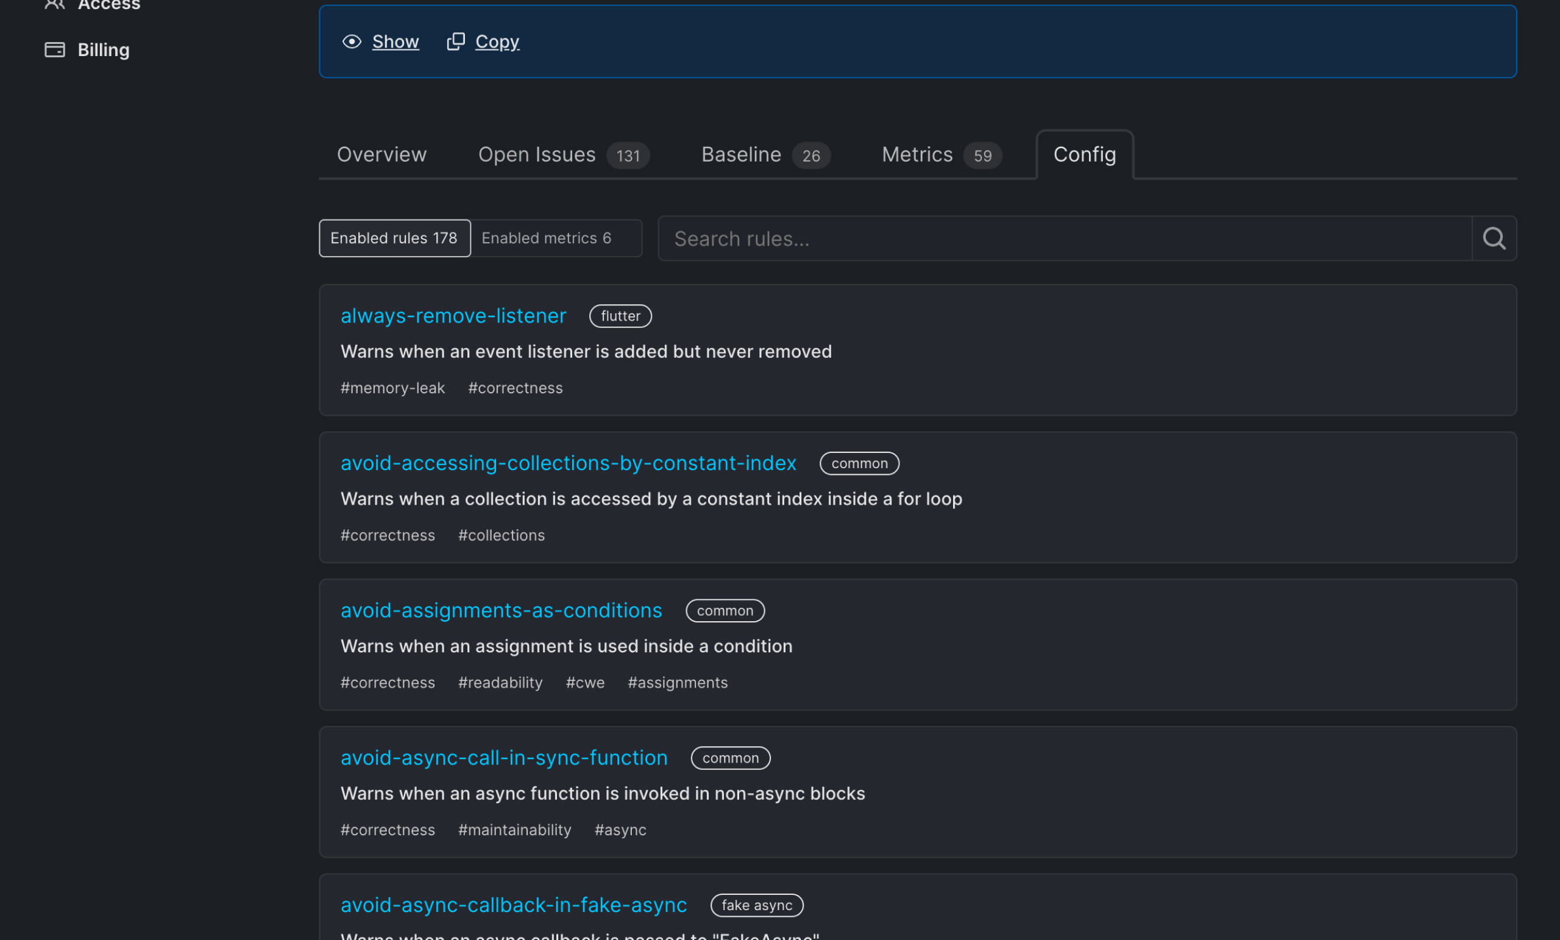
Task: Click the flutter badge on always-remove-listener
Action: pos(620,316)
